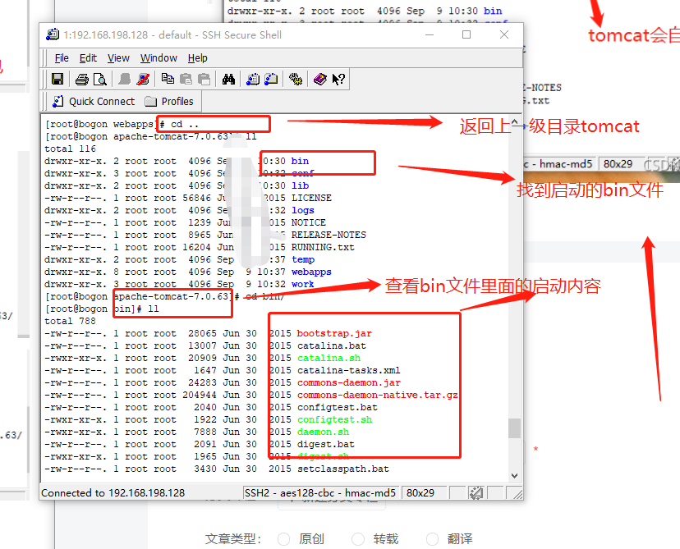
Task: Click the Quick Connect button
Action: point(94,102)
